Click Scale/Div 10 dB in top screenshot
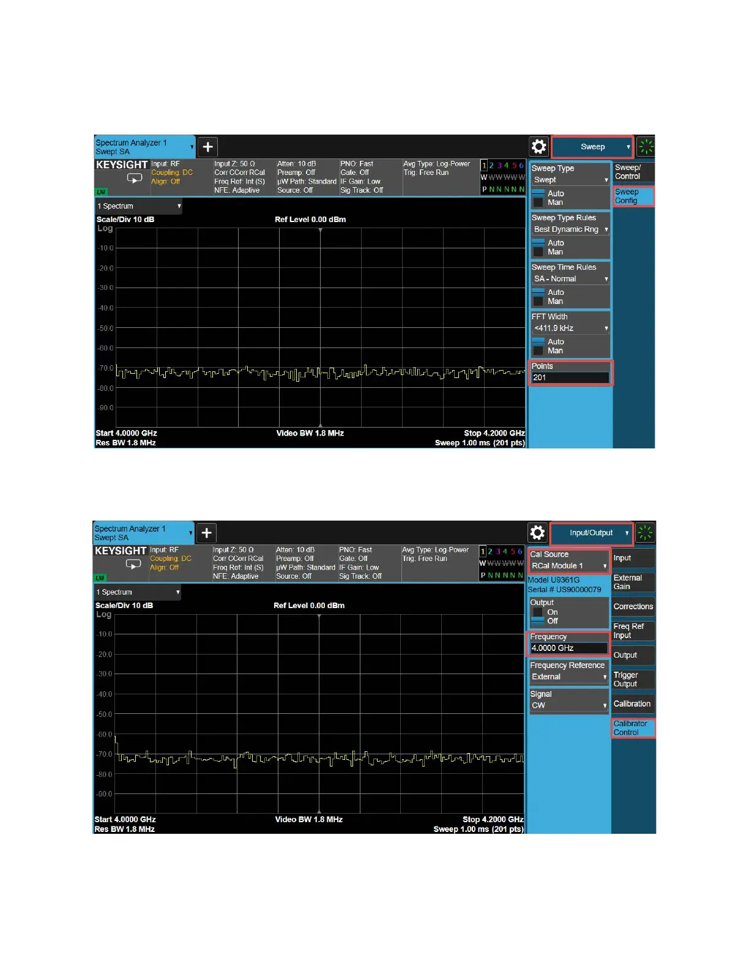 [x=125, y=220]
